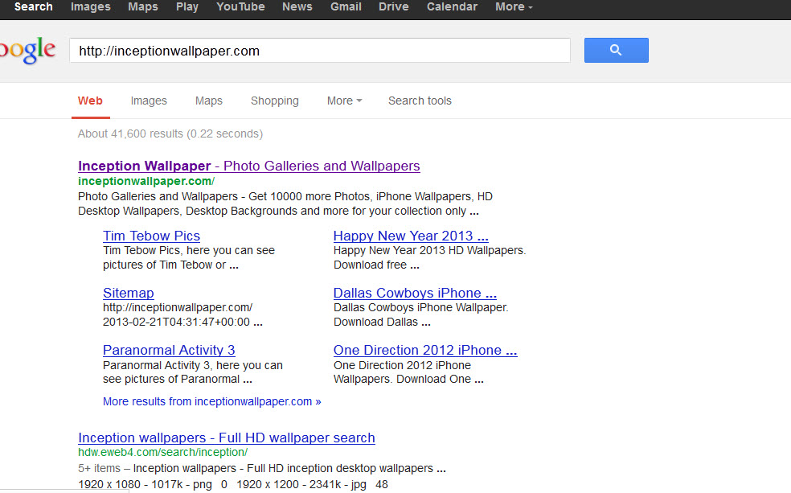
Task: Switch to the Maps results tab
Action: click(208, 101)
